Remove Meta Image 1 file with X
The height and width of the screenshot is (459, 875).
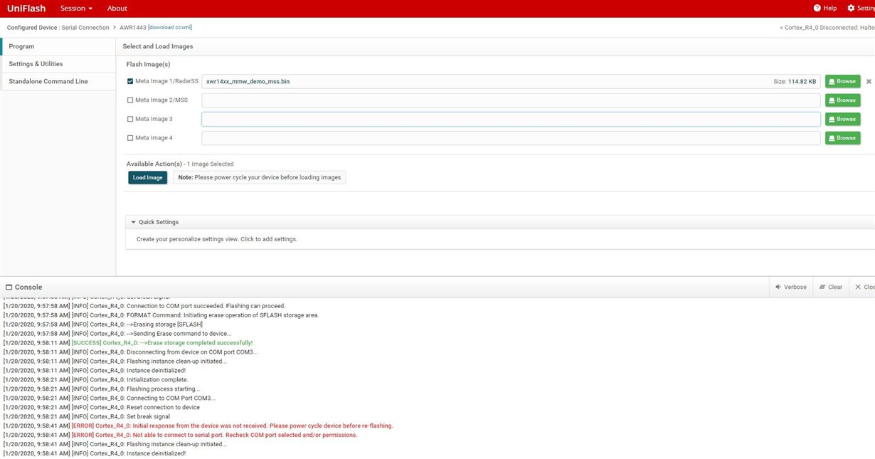point(869,81)
